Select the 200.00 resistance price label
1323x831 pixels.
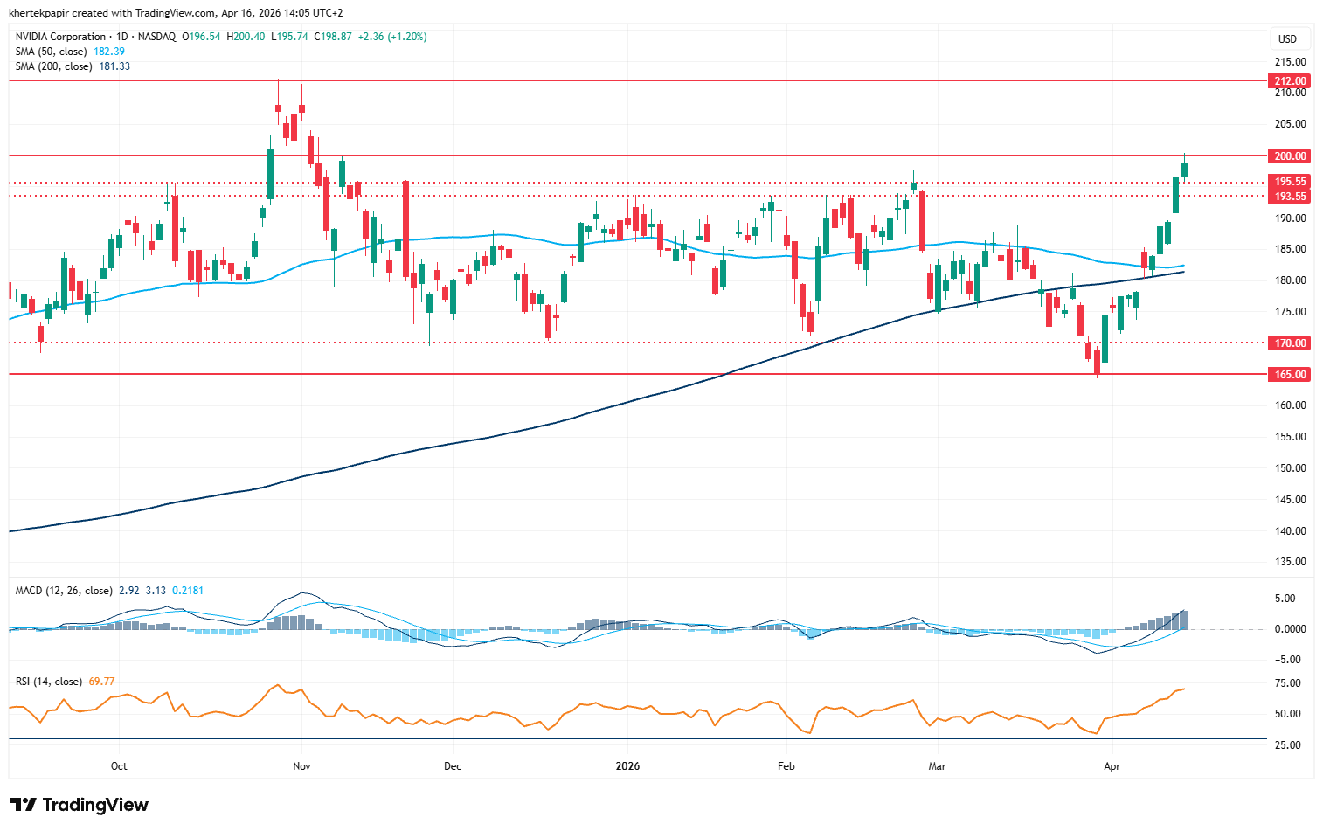[1290, 156]
